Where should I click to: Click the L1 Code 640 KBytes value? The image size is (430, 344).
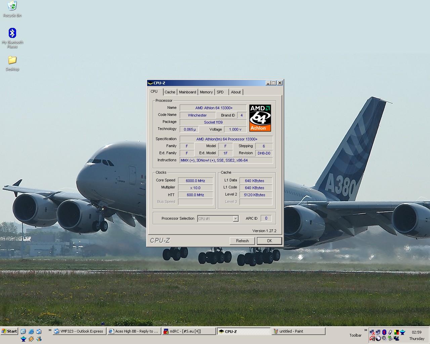[x=256, y=188]
